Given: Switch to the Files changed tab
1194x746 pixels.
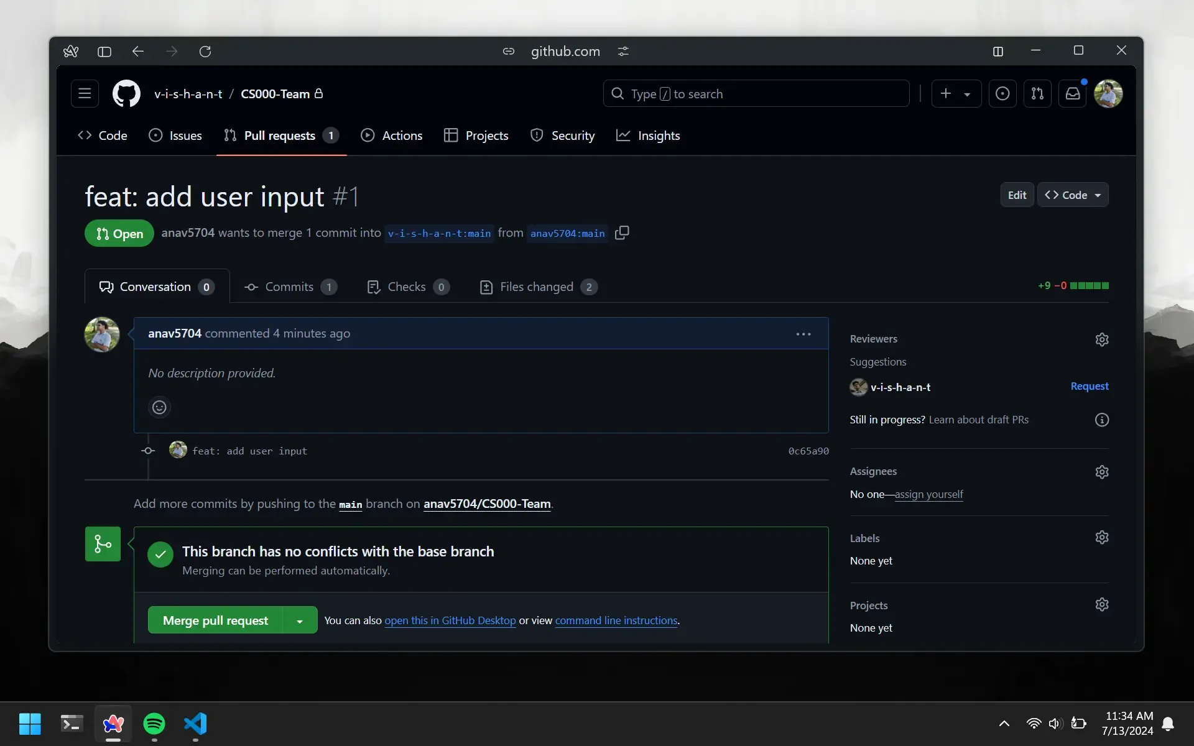Looking at the screenshot, I should click(x=539, y=287).
